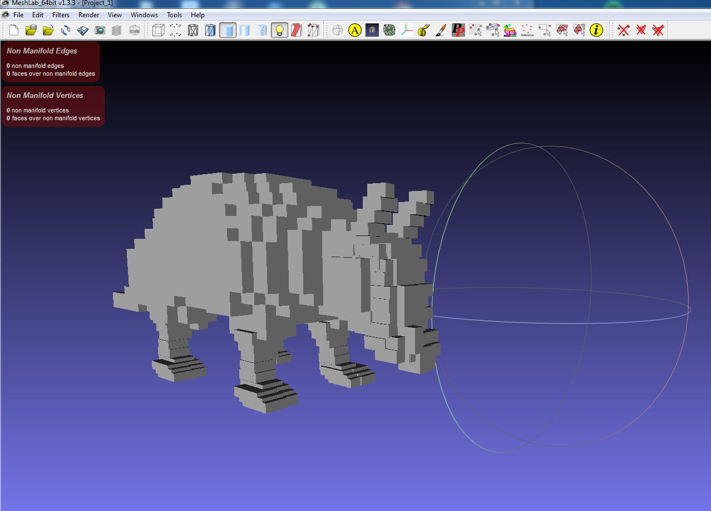Select the Z-painting brush tool
This screenshot has width=711, height=511.
[441, 30]
